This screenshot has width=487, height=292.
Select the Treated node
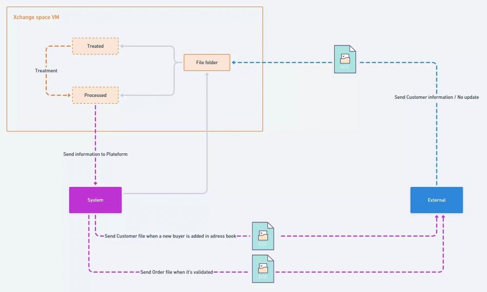tap(95, 46)
